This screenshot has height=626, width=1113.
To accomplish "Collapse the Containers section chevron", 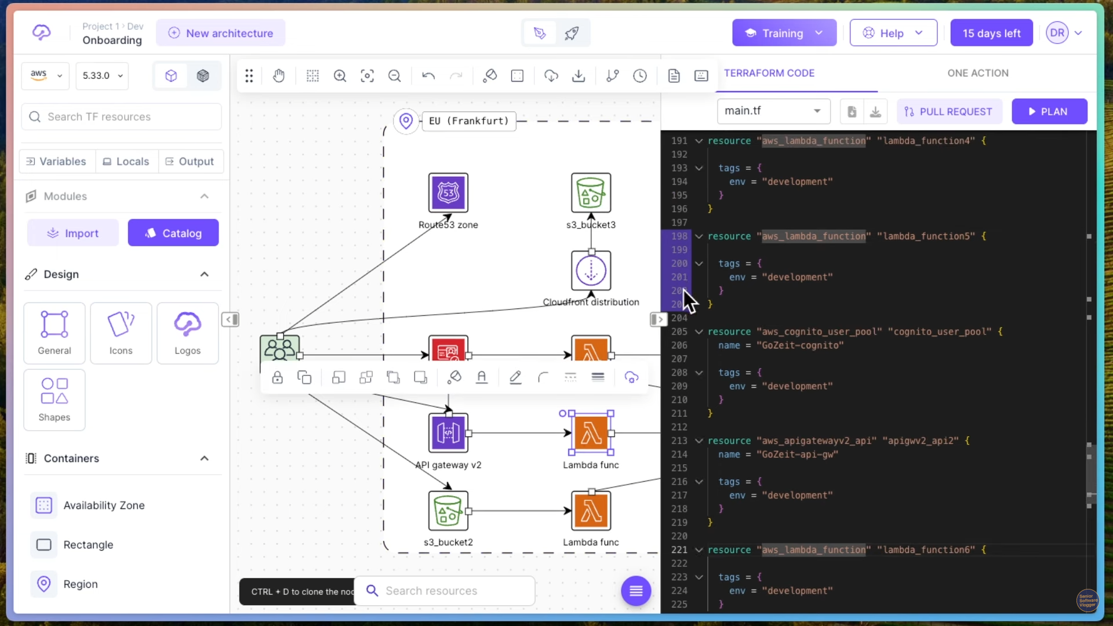I will [x=204, y=458].
